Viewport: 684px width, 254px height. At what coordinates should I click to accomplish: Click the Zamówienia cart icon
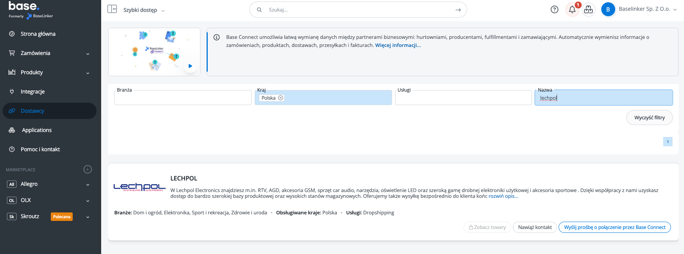coord(12,53)
